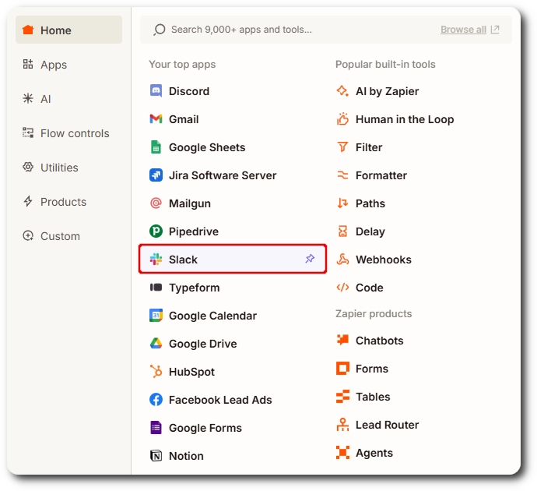537x491 pixels.
Task: Click the Forms square icon
Action: [x=342, y=368]
